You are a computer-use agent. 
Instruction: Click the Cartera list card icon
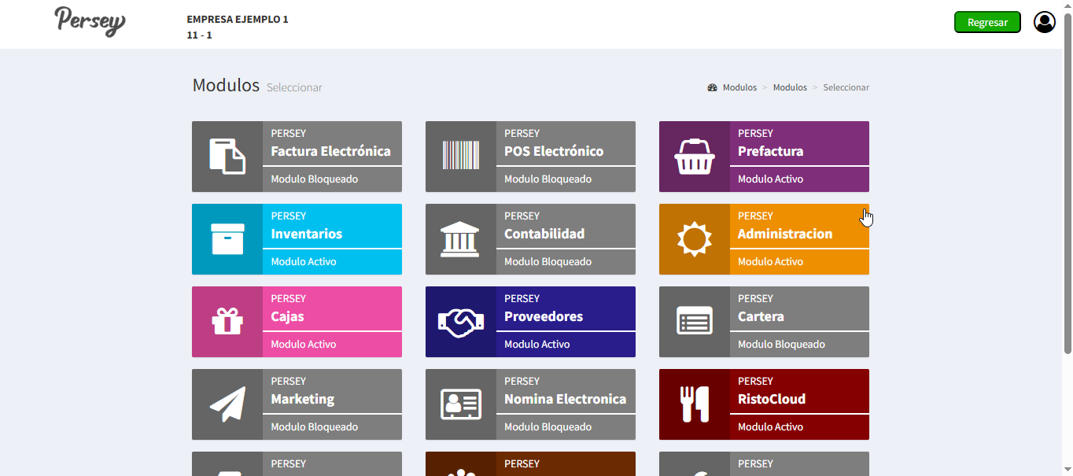pos(694,322)
